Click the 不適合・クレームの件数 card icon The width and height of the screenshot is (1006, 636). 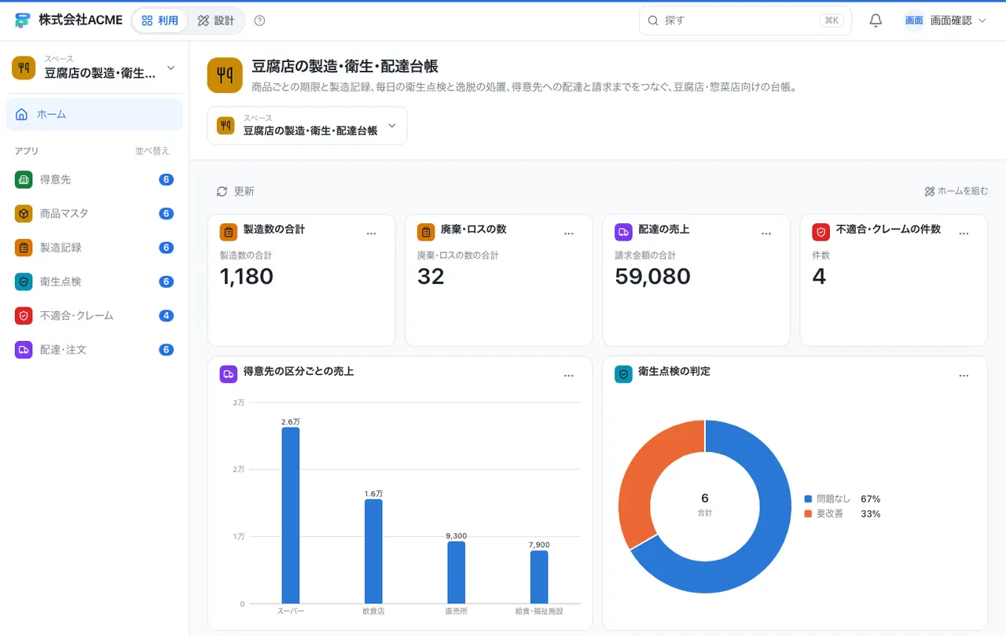[x=821, y=232]
